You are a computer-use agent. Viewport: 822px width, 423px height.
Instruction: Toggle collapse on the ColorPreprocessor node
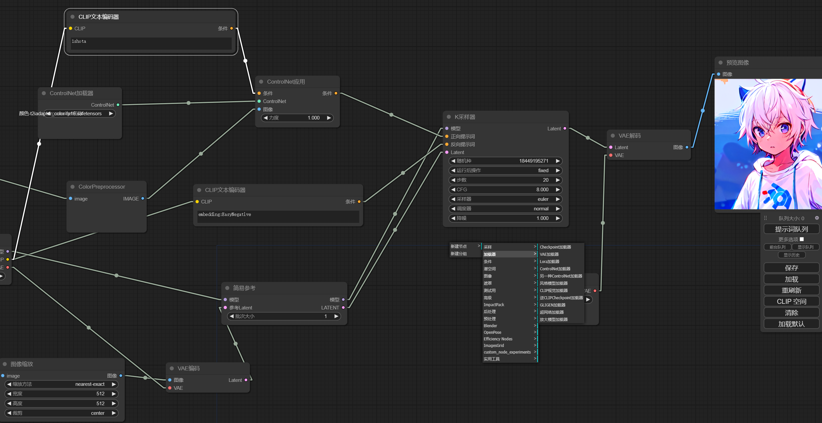(73, 186)
